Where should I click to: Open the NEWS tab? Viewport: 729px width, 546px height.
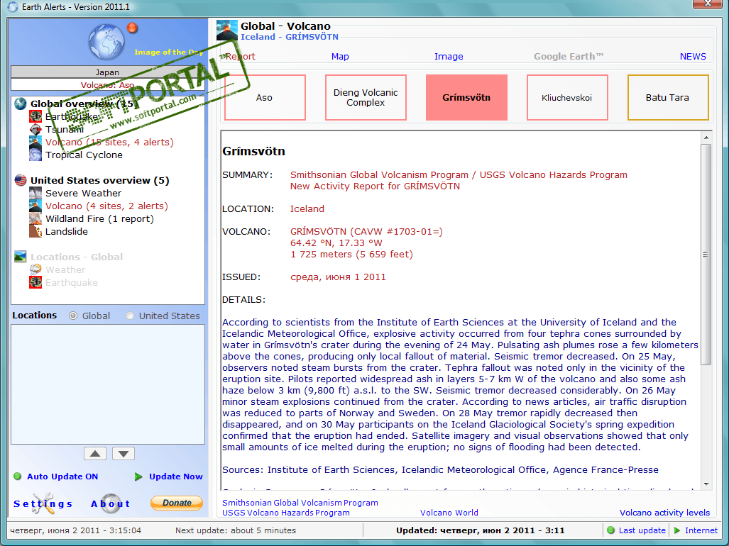(x=693, y=56)
